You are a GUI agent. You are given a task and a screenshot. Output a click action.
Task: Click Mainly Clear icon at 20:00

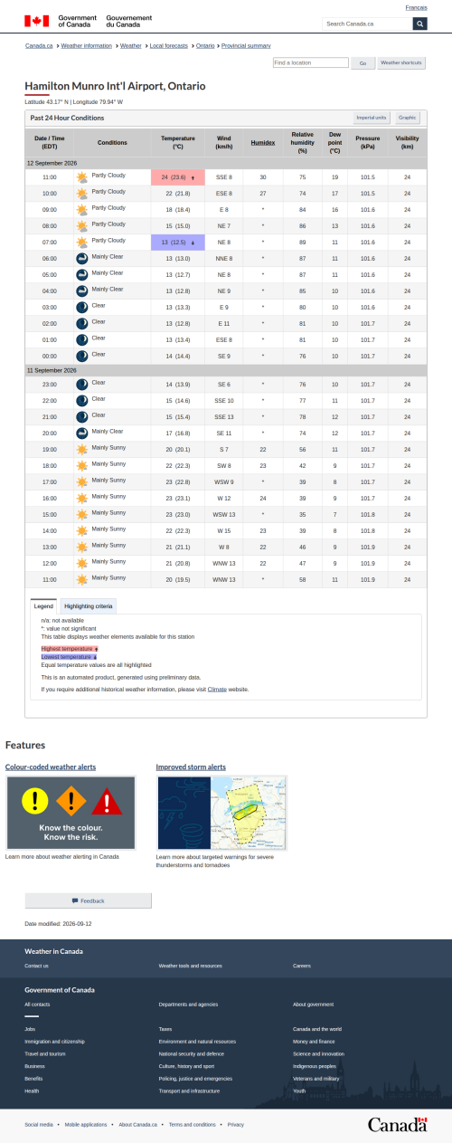(x=82, y=433)
